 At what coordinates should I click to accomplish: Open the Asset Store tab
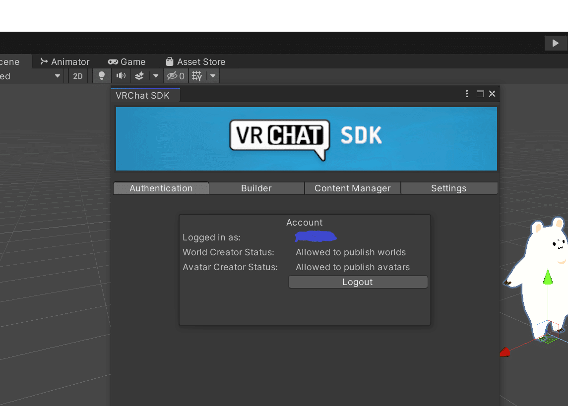tap(195, 62)
